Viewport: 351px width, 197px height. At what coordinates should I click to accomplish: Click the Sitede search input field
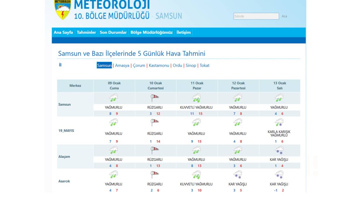[256, 16]
